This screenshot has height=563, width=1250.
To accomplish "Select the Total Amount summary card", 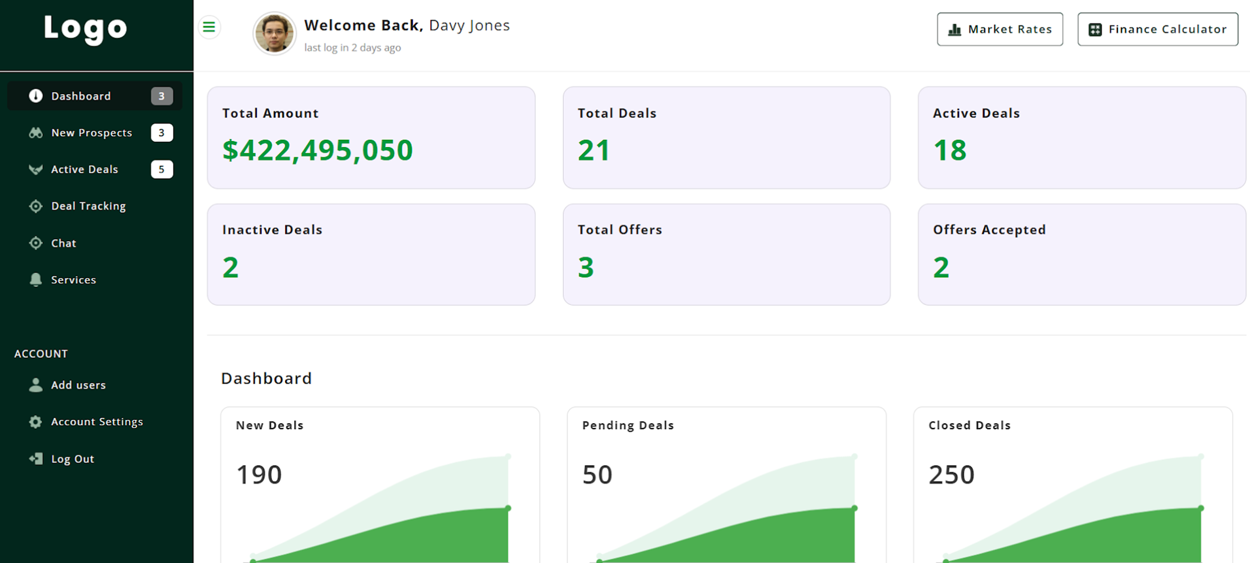I will pos(371,138).
